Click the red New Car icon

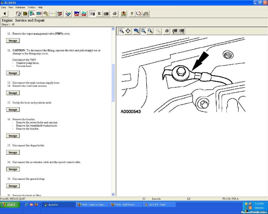pyautogui.click(x=77, y=13)
